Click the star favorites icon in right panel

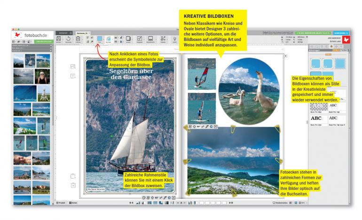[x=331, y=47]
